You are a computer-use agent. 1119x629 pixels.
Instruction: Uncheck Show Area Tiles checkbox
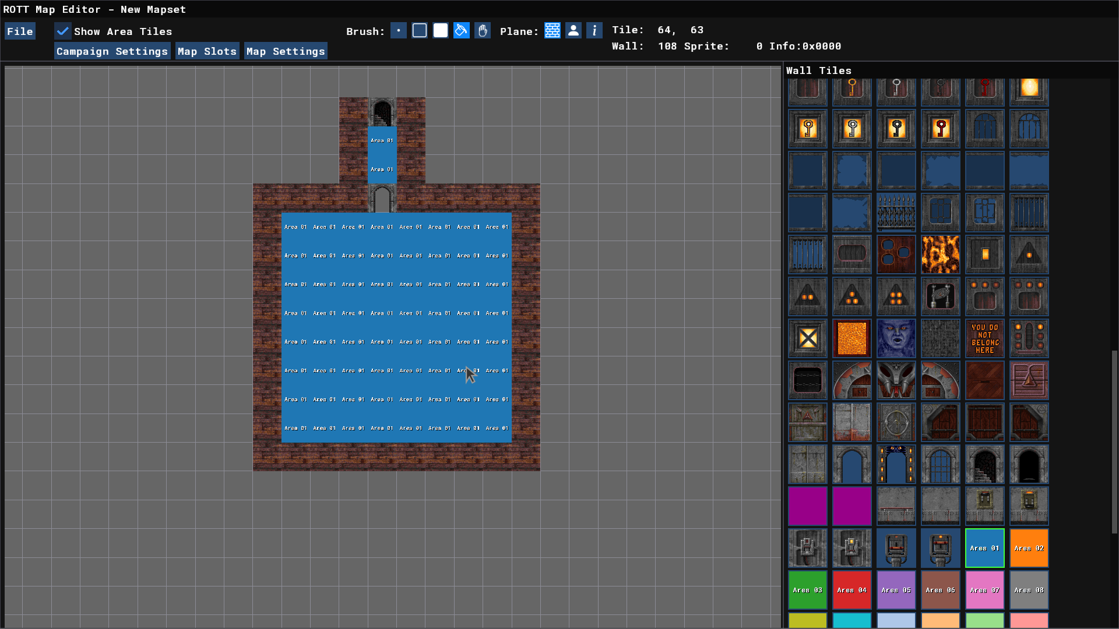point(63,31)
